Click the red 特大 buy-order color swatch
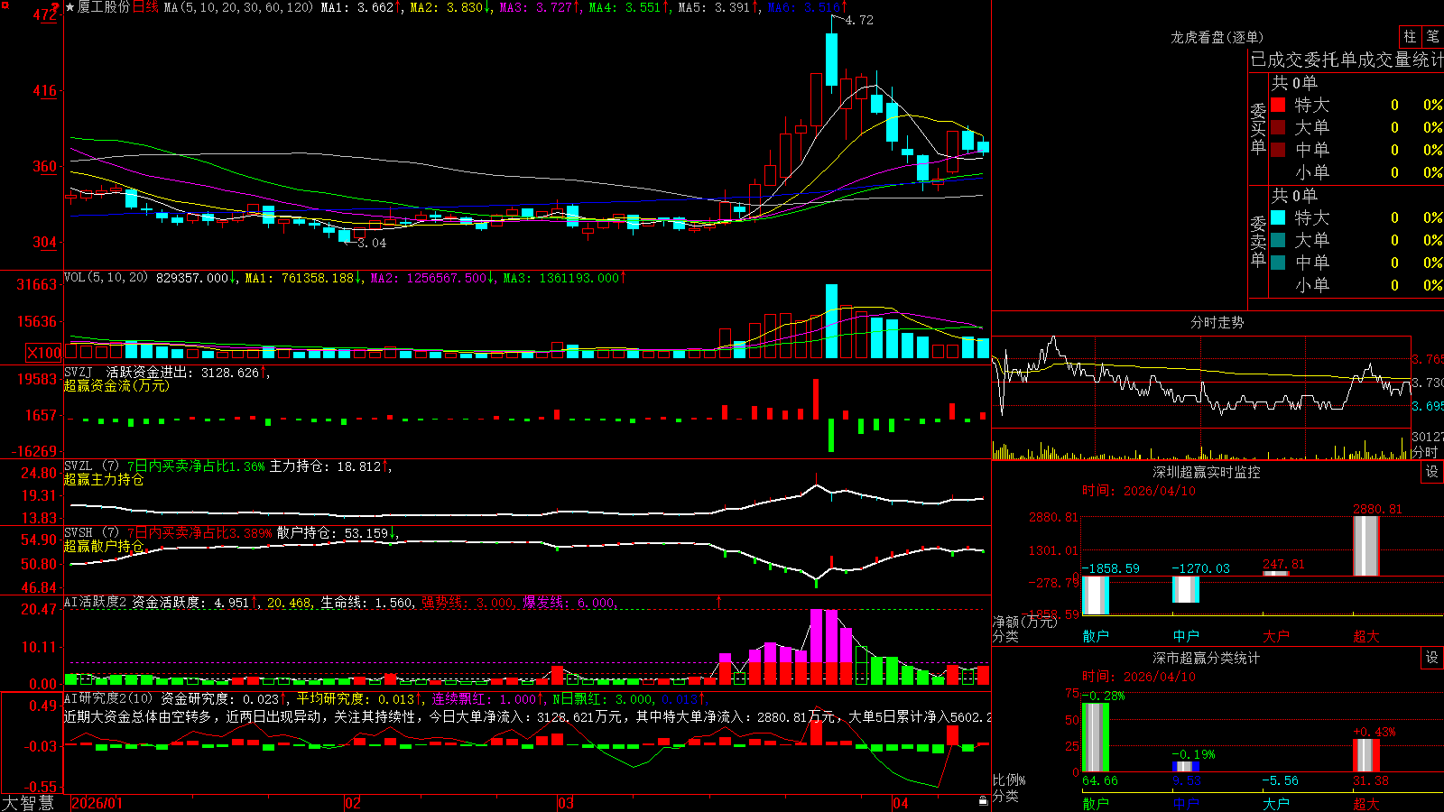Screen dimensions: 1444x812 click(x=1278, y=105)
